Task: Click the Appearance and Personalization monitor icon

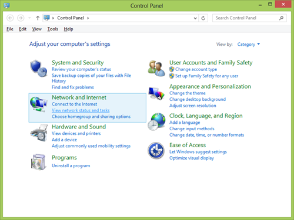Action: (156, 93)
